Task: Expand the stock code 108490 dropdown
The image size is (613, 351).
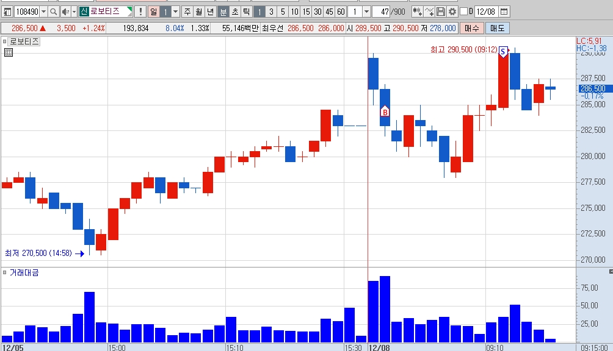Action: (44, 12)
